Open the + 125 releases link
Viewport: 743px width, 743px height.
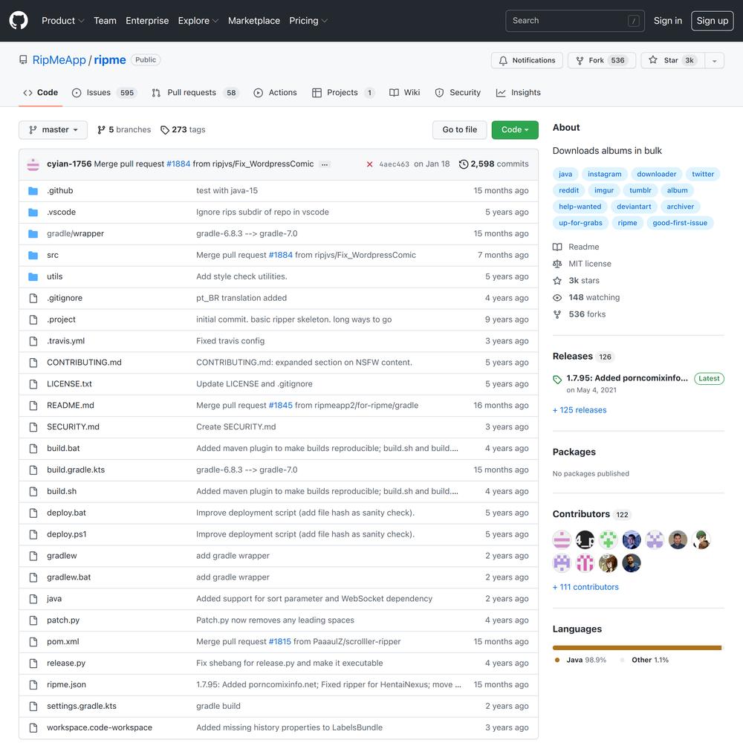coord(580,410)
